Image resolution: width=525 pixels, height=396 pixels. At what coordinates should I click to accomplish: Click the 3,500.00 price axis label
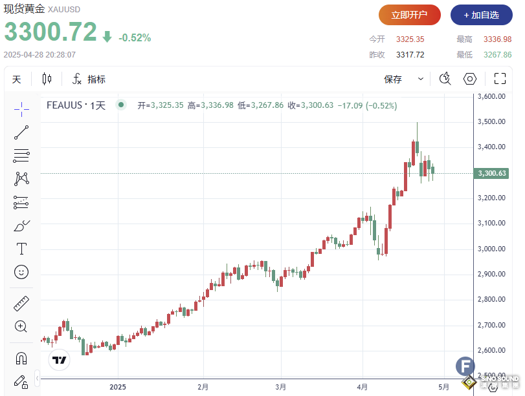click(491, 121)
